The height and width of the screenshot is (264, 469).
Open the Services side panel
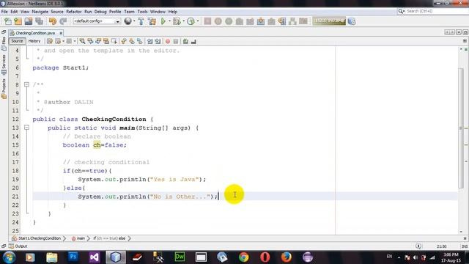[x=4, y=65]
